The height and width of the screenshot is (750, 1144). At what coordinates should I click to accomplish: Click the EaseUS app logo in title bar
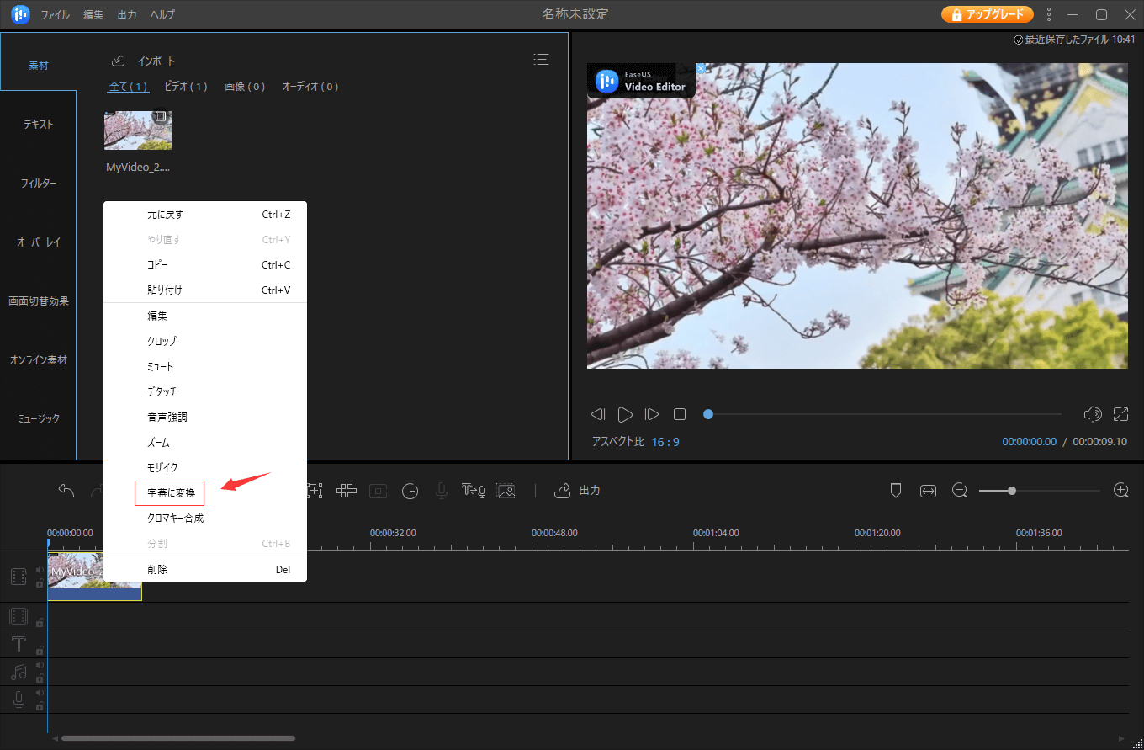click(x=20, y=14)
